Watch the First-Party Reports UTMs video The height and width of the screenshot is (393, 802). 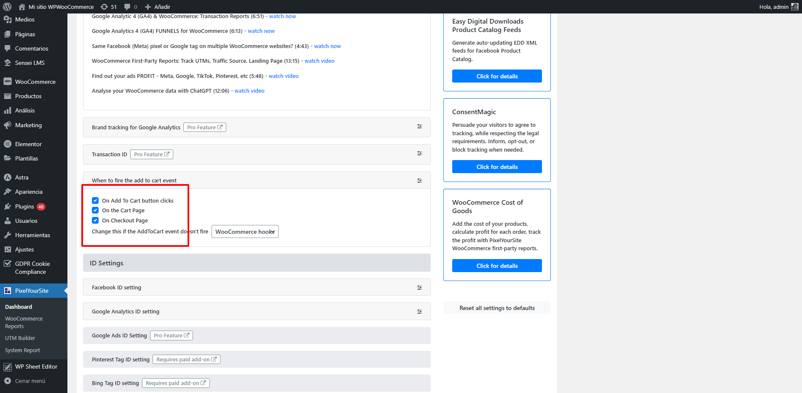click(319, 61)
